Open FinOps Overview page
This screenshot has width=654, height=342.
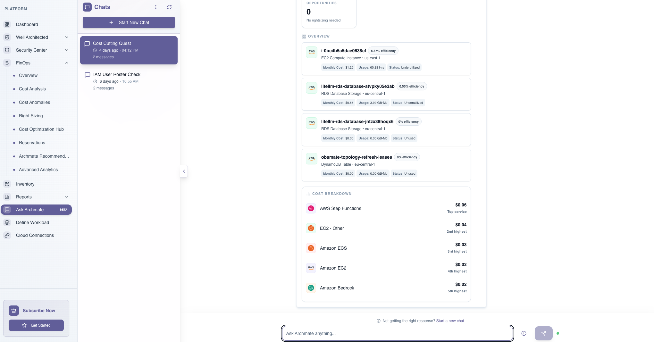pos(28,75)
